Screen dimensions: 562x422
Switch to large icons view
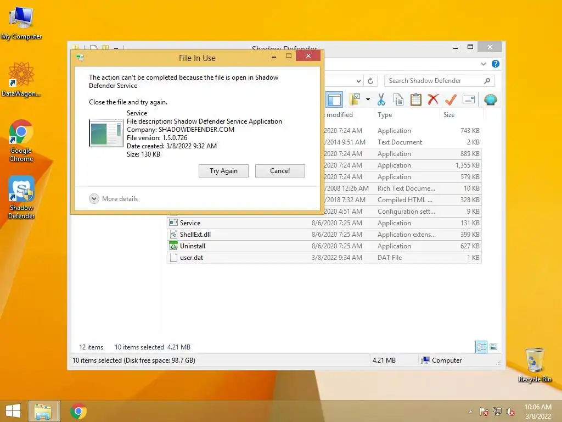click(493, 347)
